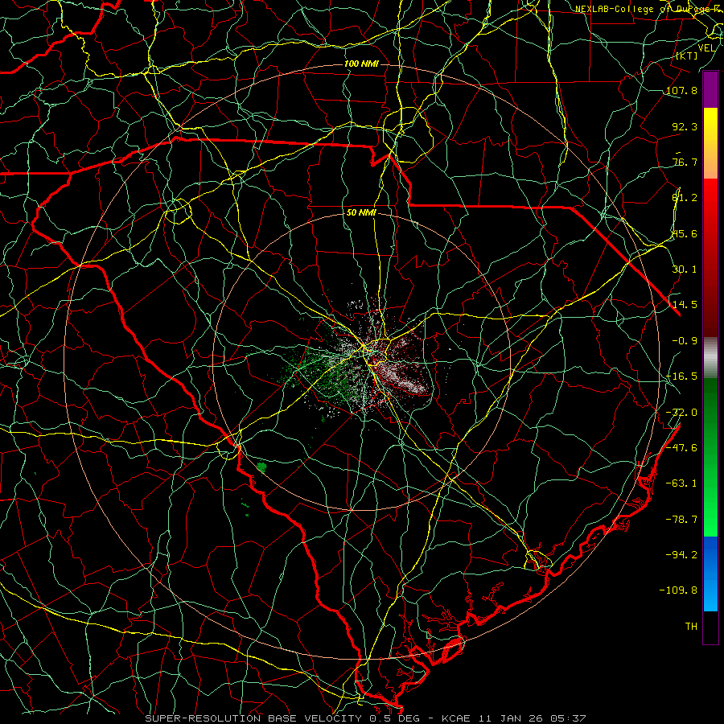Click the -16.5 legend value
This screenshot has height=724, width=724.
pos(681,376)
